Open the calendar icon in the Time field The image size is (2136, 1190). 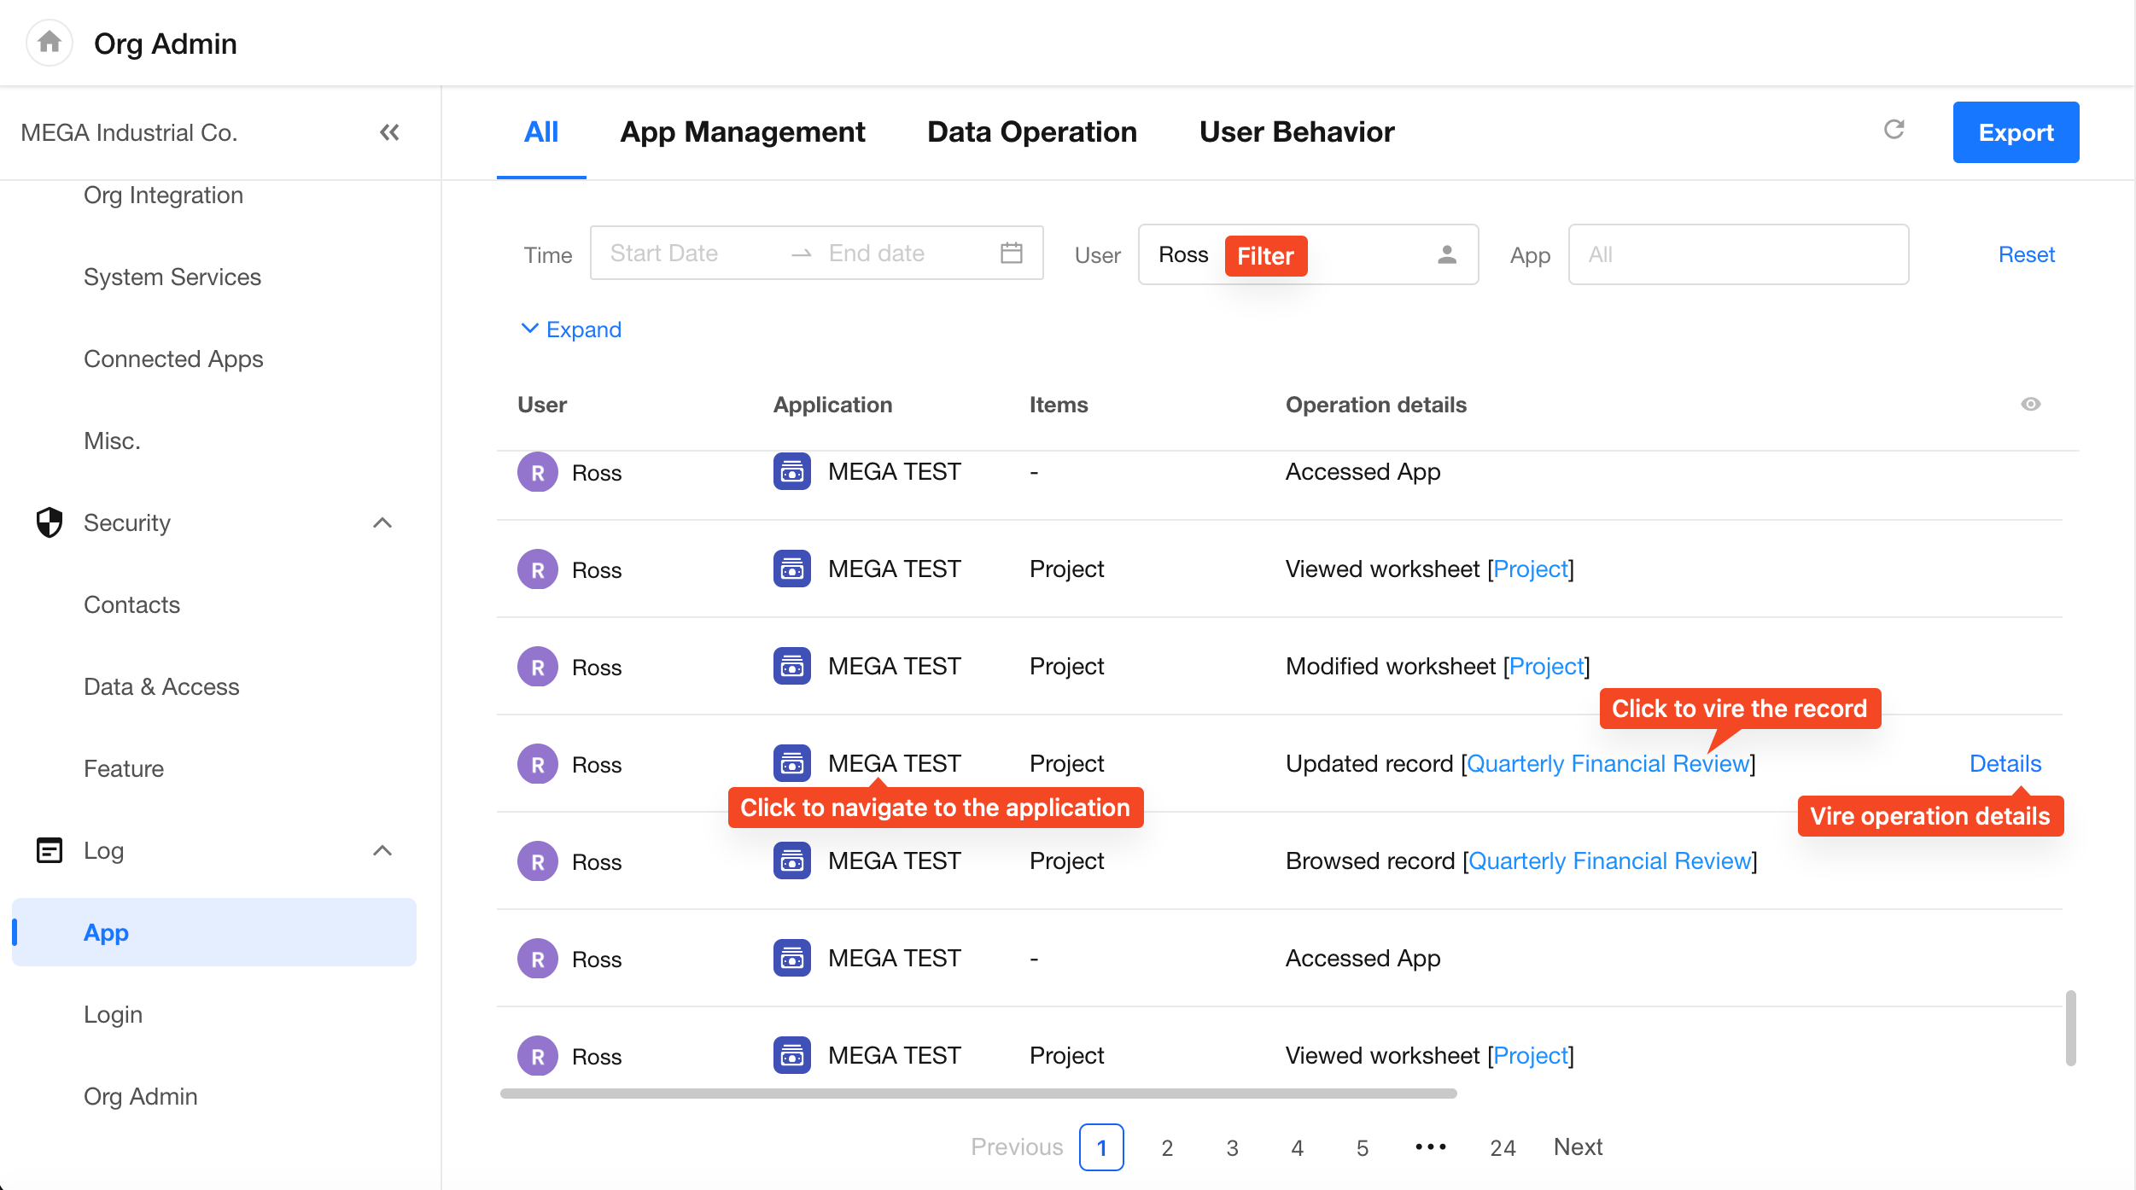[1011, 254]
